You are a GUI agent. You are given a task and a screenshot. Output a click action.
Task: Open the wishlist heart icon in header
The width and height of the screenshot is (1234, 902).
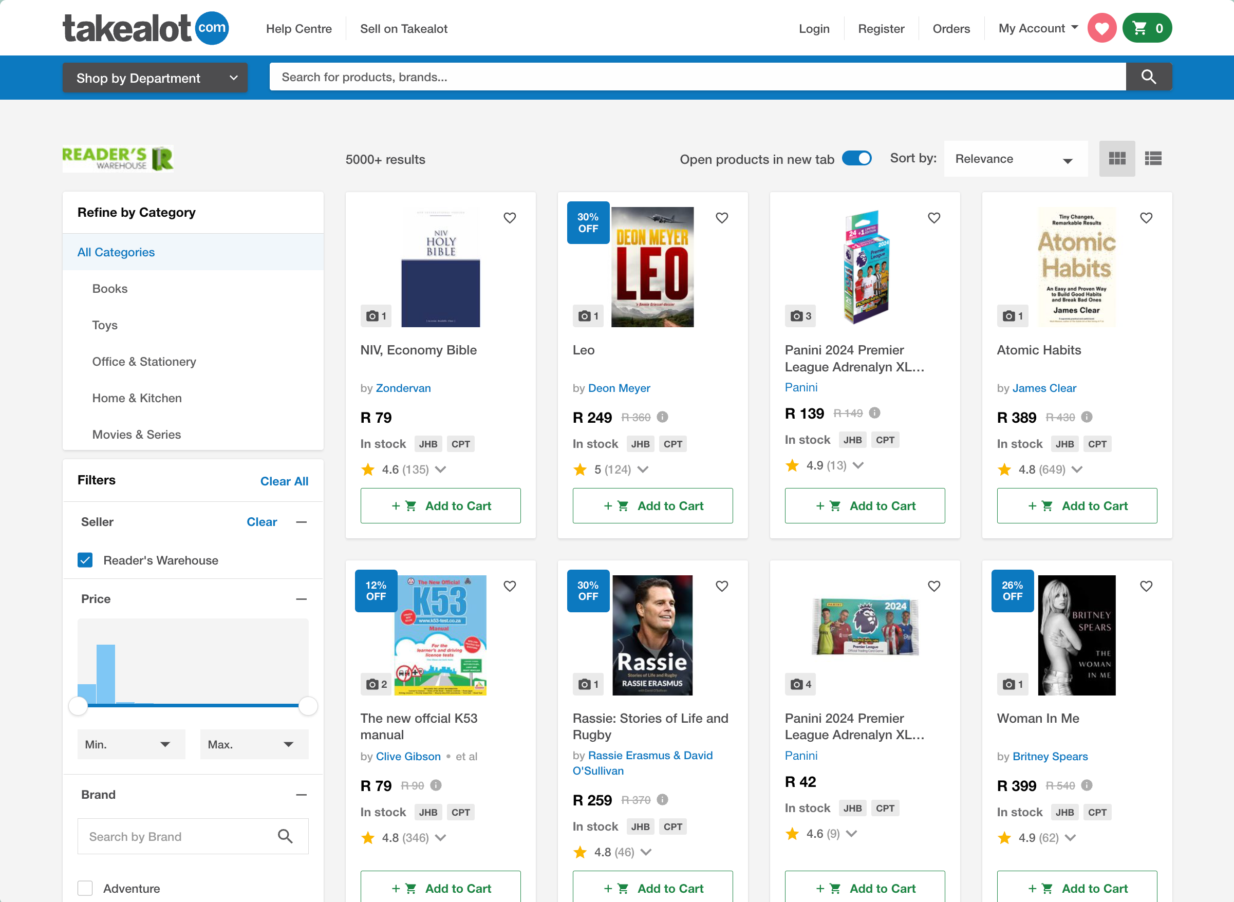[x=1101, y=28]
